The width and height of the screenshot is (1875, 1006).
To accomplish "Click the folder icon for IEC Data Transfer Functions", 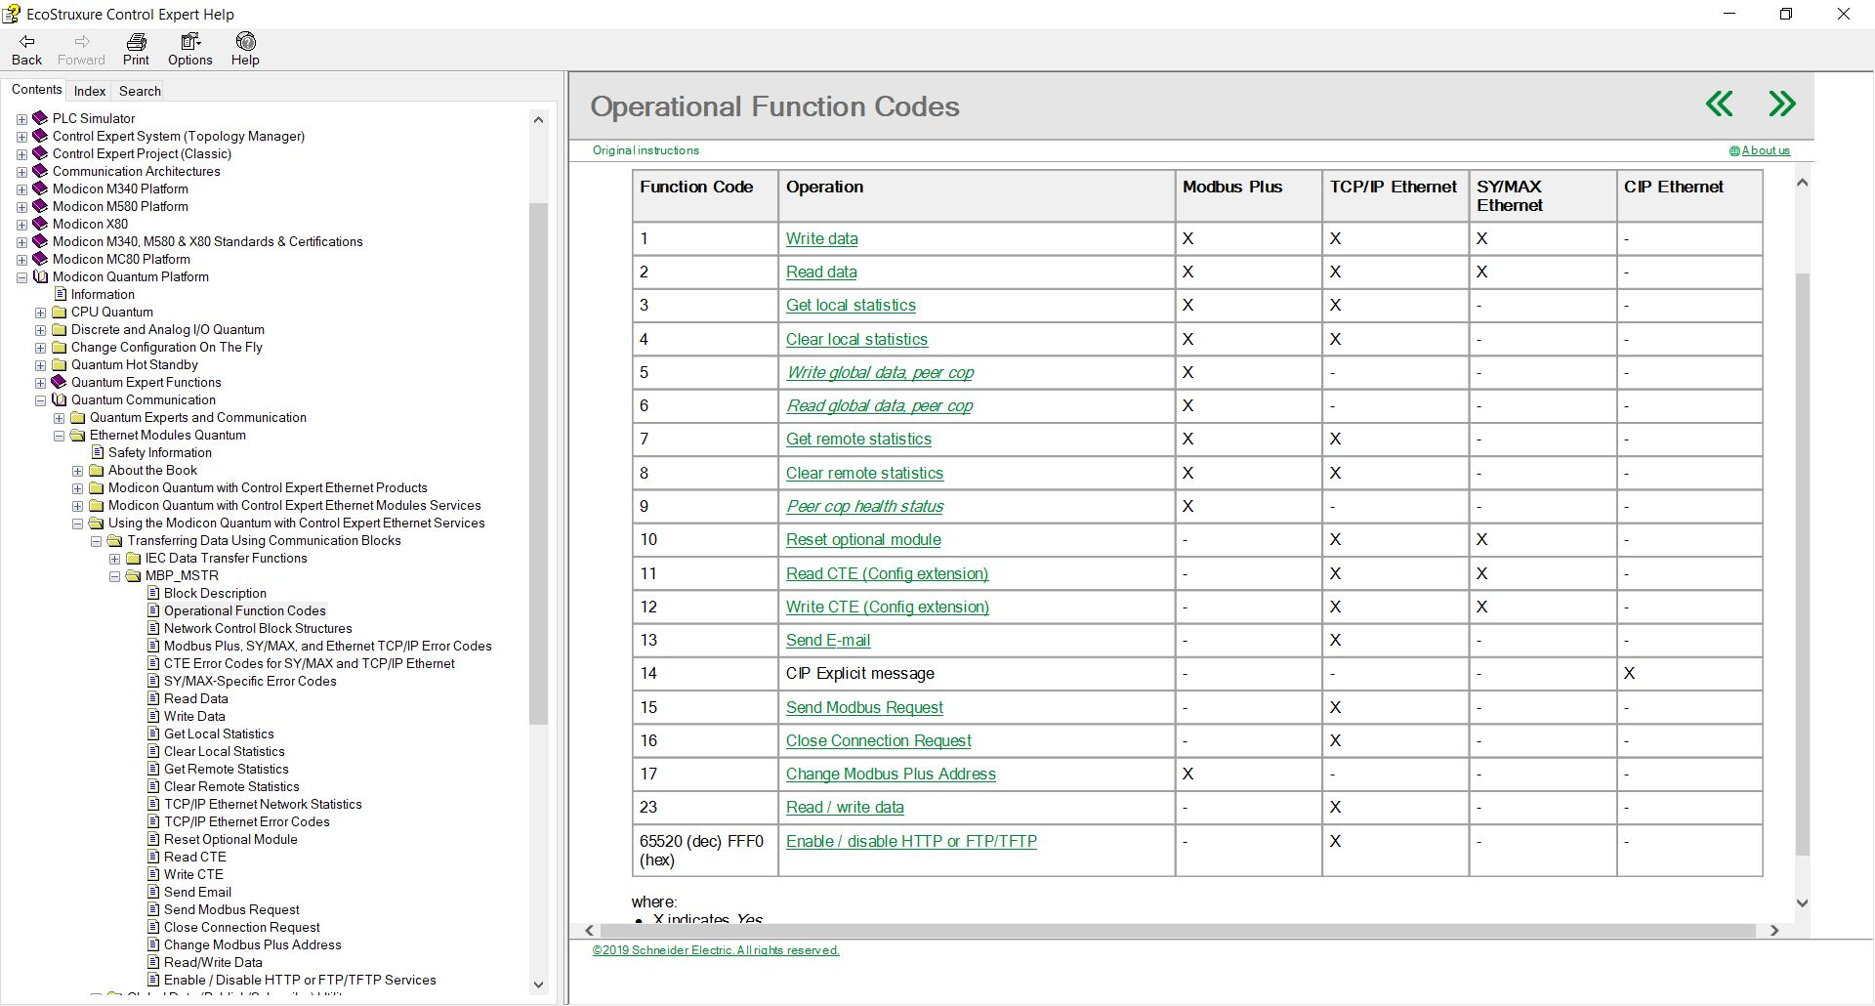I will (x=133, y=558).
